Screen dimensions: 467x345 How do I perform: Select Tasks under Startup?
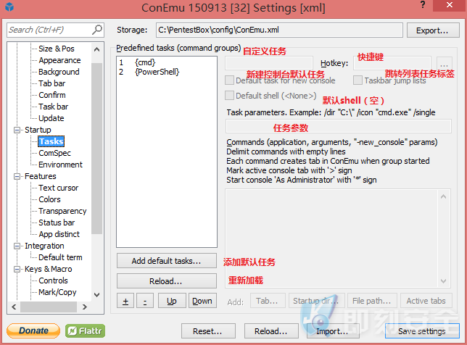point(51,141)
